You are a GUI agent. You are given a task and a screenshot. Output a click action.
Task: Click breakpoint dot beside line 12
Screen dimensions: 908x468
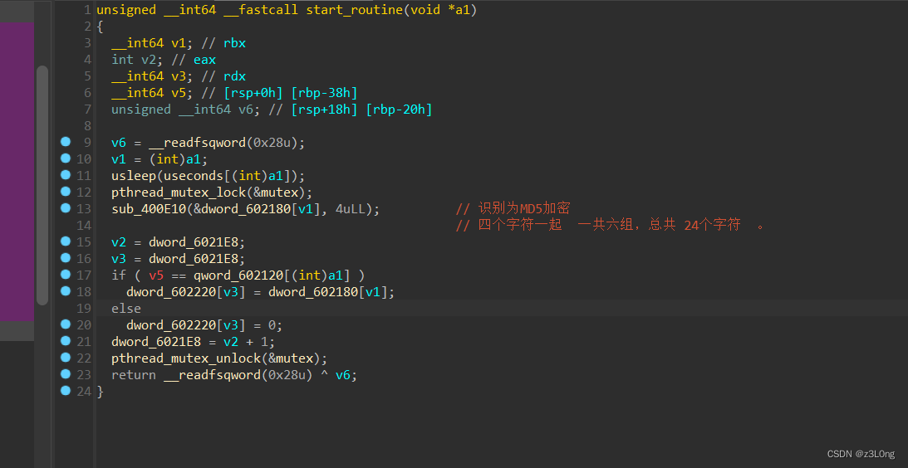[65, 191]
